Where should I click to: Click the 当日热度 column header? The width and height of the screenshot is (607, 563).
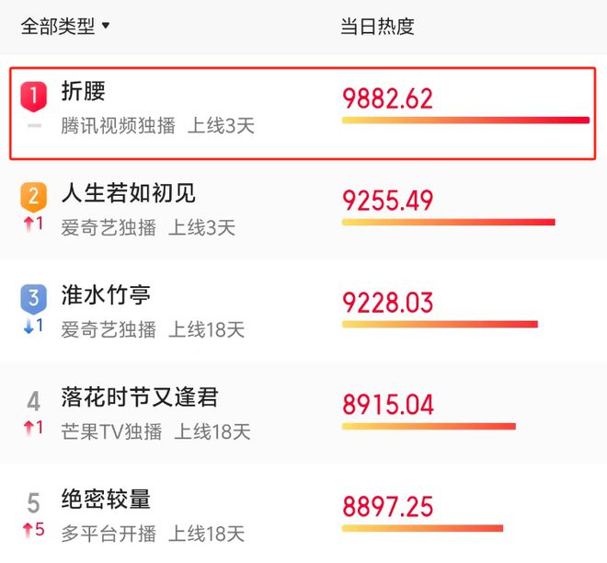[377, 27]
